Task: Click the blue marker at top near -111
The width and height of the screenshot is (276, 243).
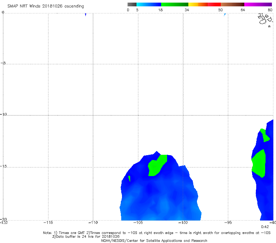Action: coord(85,15)
